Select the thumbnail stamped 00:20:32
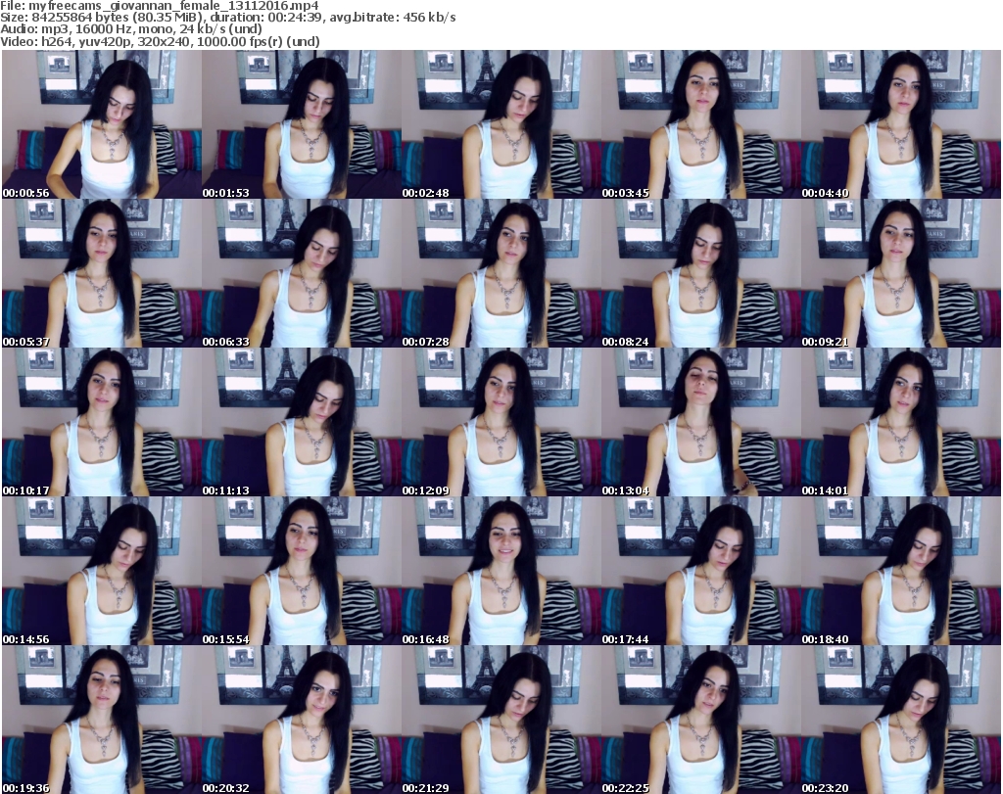Image resolution: width=1003 pixels, height=794 pixels. pos(302,720)
